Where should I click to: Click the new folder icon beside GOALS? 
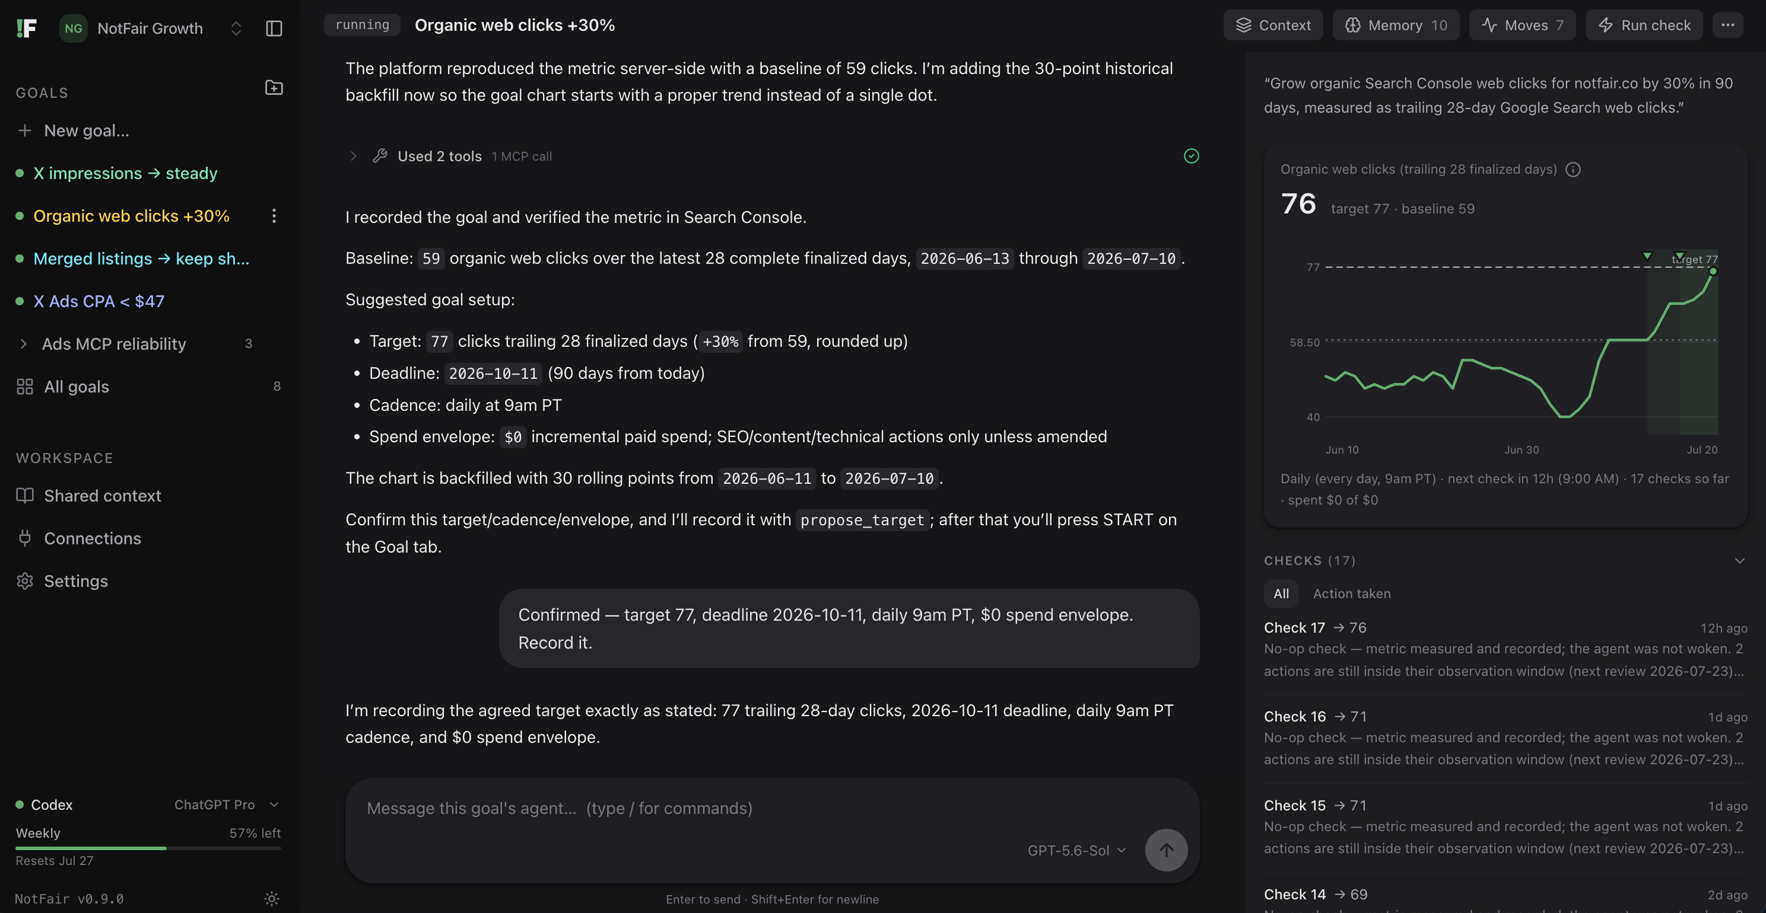pyautogui.click(x=274, y=88)
